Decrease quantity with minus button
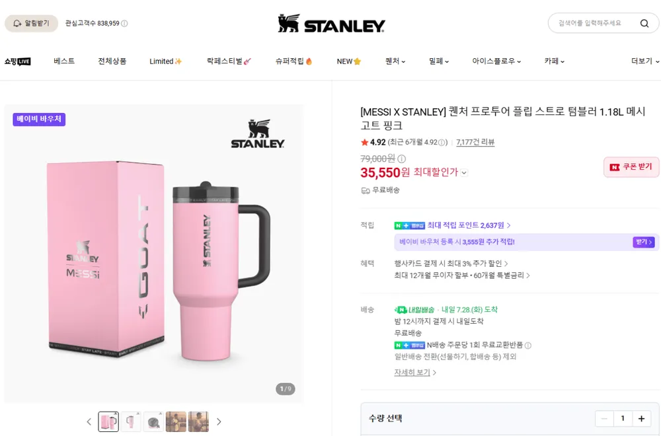The image size is (661, 436). 603,418
